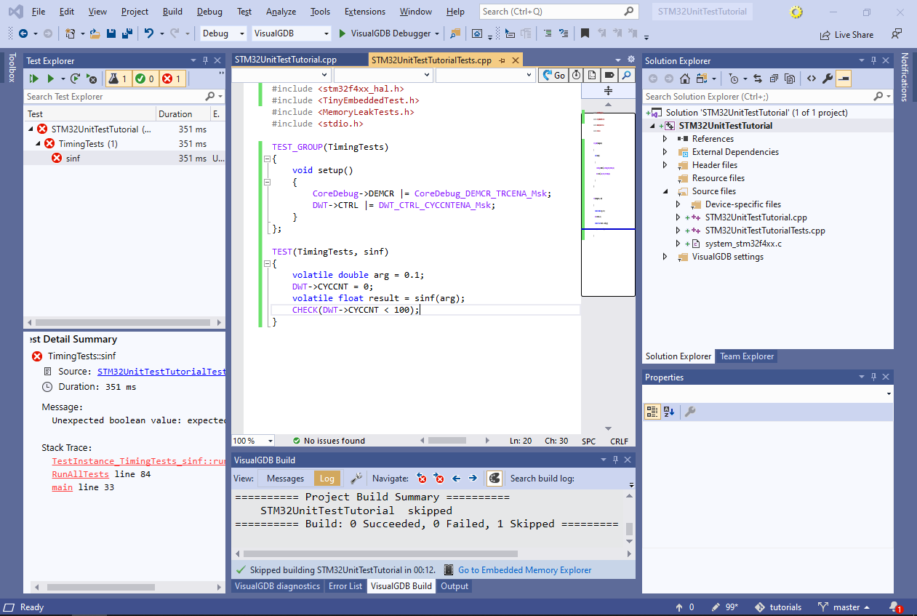
Task: Toggle the failed tests filter
Action: [172, 79]
